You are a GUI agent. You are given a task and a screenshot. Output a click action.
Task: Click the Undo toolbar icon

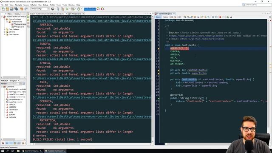click(x=22, y=9)
